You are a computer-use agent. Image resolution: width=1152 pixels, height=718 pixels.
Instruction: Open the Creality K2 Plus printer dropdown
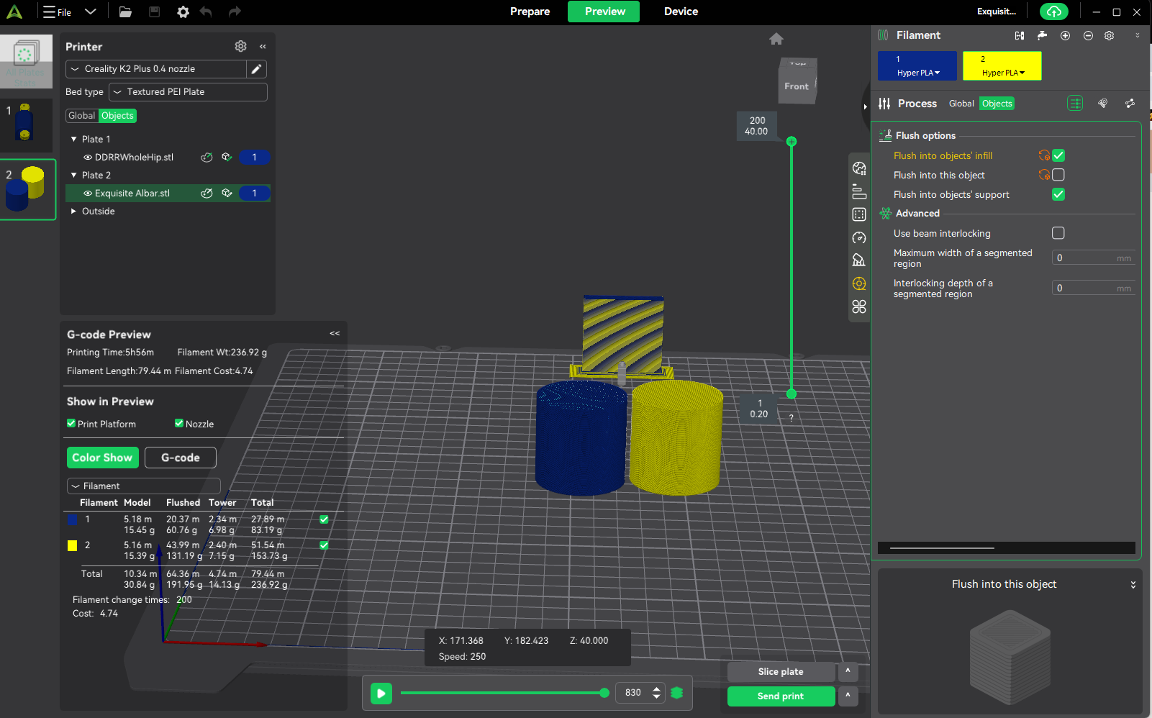tap(156, 69)
